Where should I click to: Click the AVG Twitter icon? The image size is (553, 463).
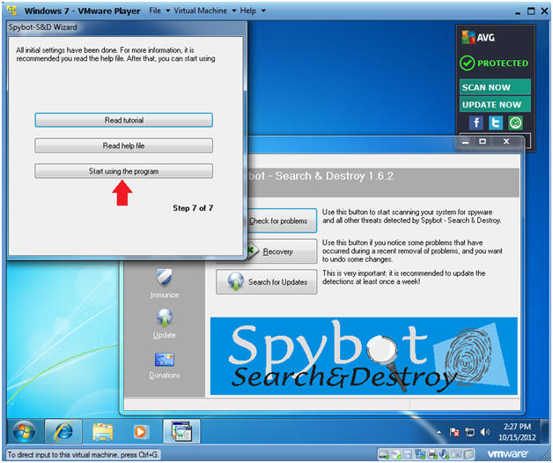[496, 123]
